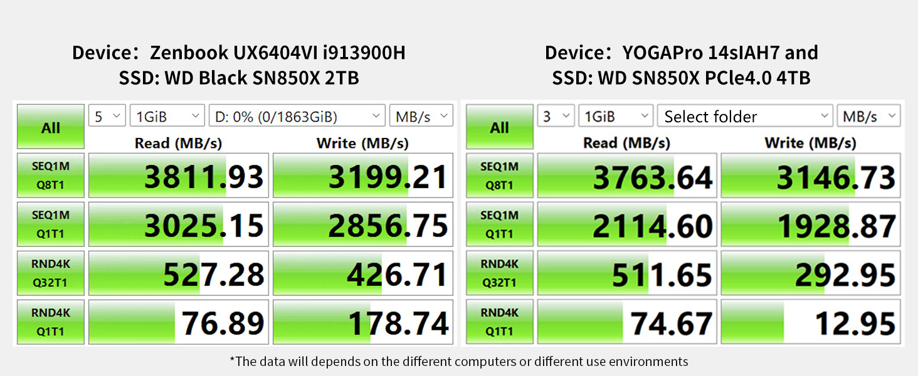Open the test count dropdown showing 5

(107, 115)
